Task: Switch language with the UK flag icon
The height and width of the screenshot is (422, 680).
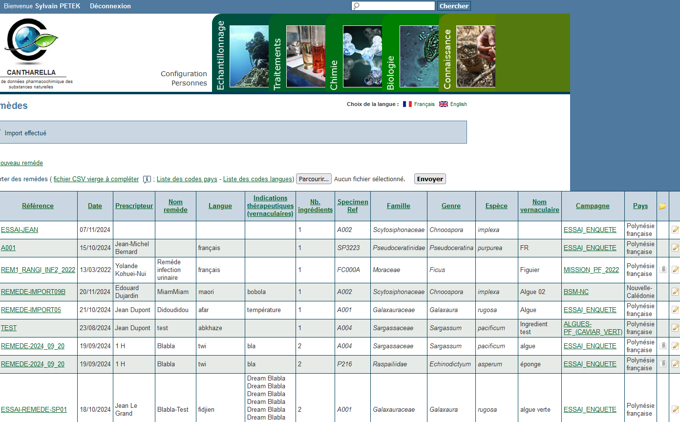Action: [x=444, y=104]
